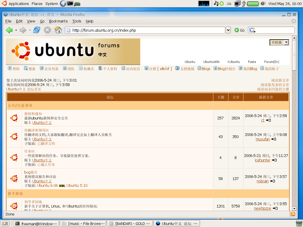This screenshot has width=303, height=227.
Task: Open the 我的Blog link
Action: pos(248,69)
